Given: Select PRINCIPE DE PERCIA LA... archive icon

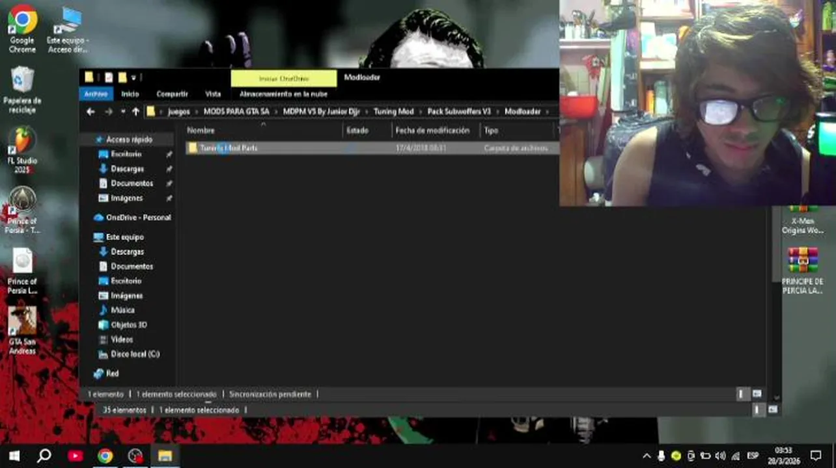Looking at the screenshot, I should click(802, 271).
